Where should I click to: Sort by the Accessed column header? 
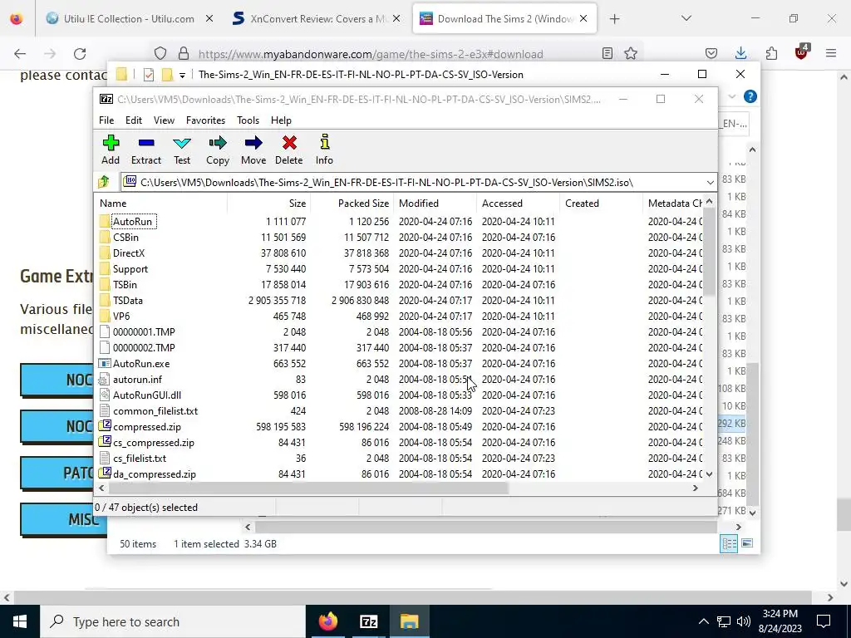click(x=519, y=204)
